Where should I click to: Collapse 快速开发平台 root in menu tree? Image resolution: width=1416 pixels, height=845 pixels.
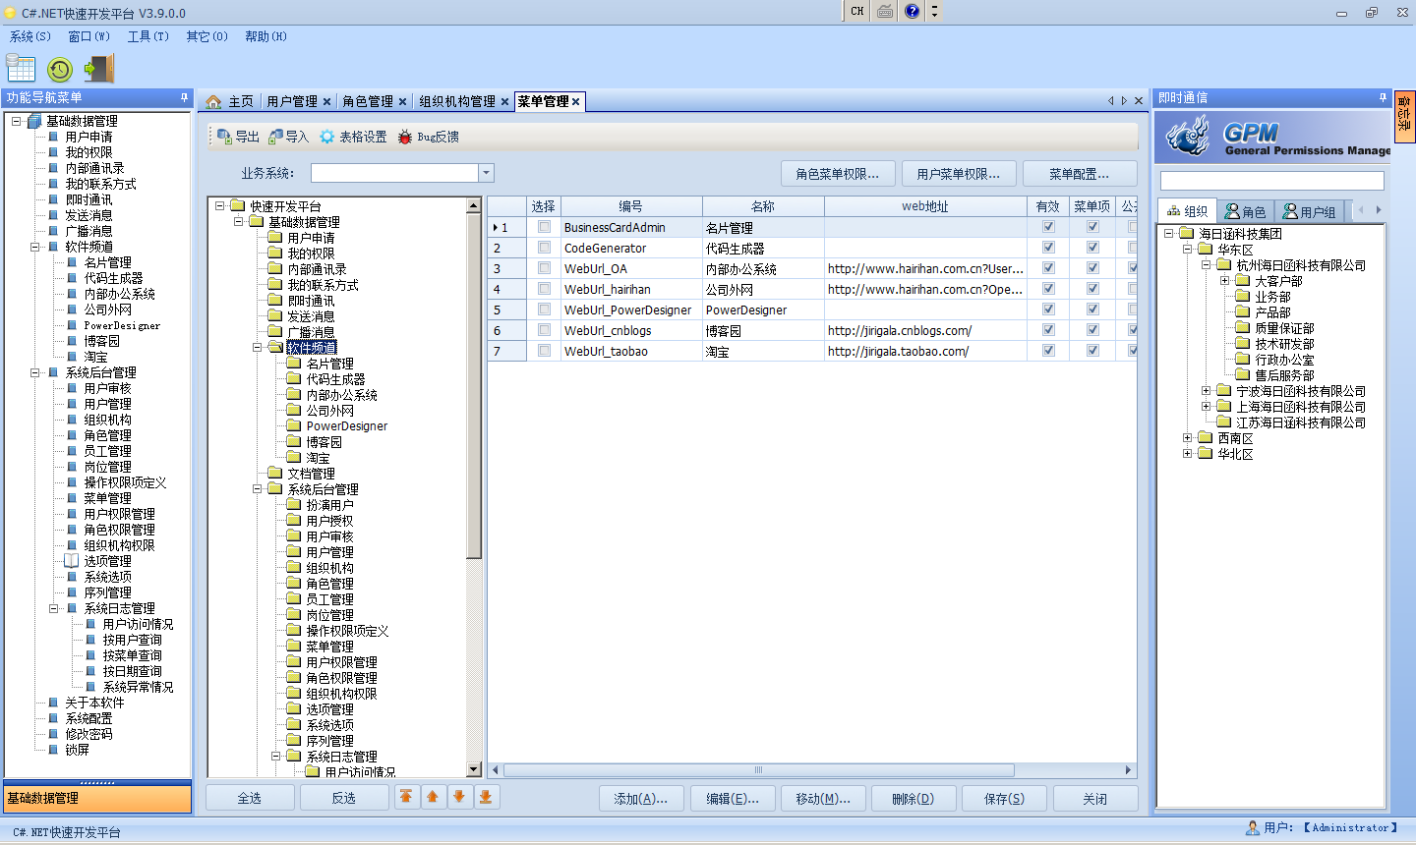click(x=220, y=206)
